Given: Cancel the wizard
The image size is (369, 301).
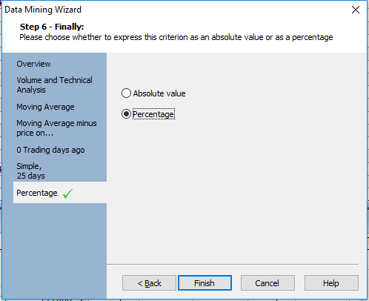Looking at the screenshot, I should pyautogui.click(x=267, y=283).
